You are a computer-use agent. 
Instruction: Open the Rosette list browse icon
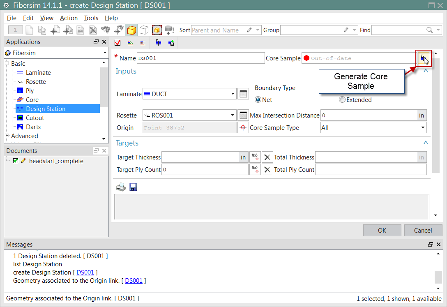click(243, 115)
